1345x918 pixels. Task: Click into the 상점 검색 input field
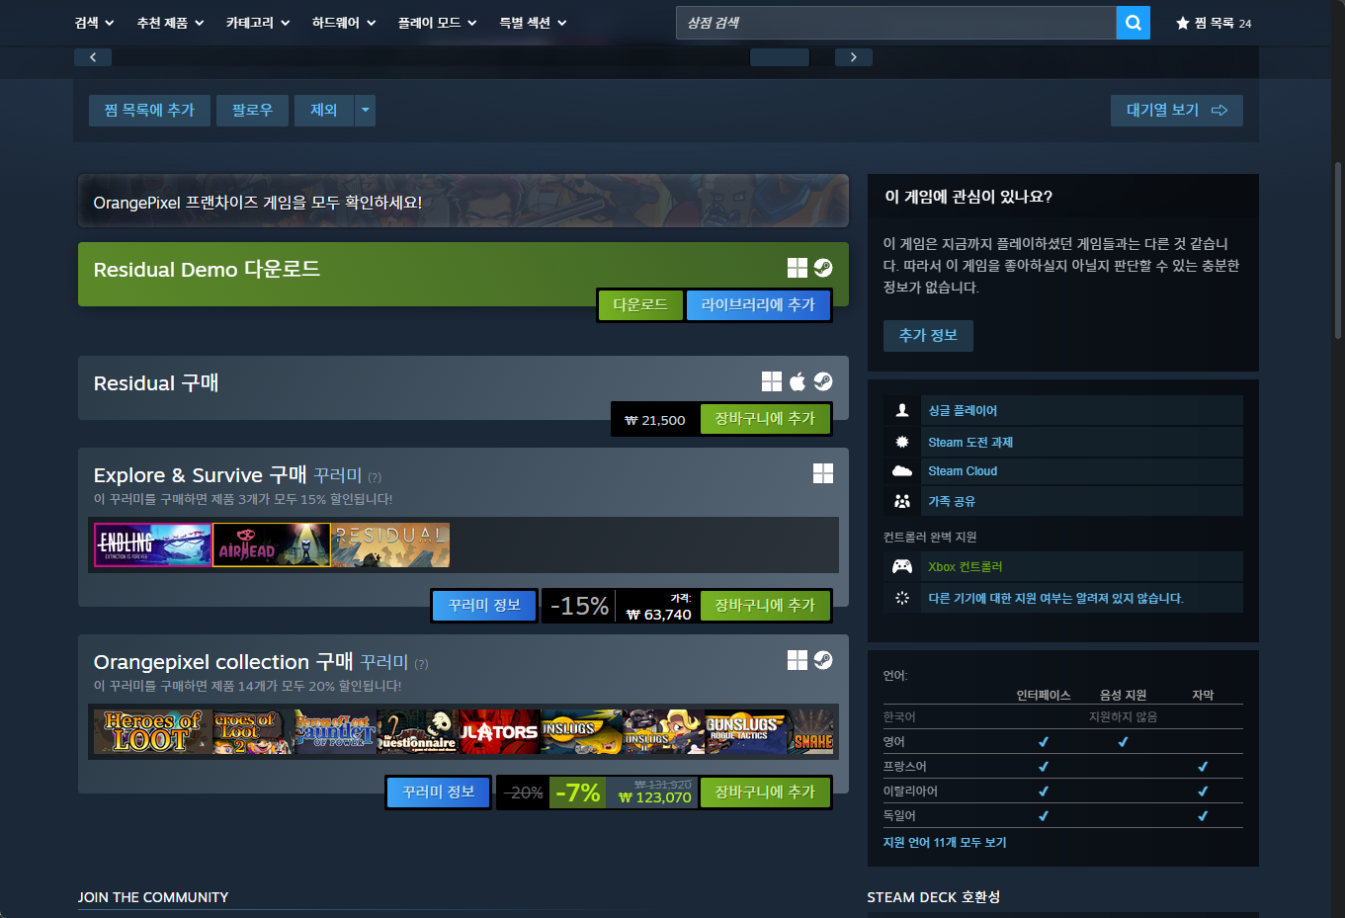[x=895, y=23]
